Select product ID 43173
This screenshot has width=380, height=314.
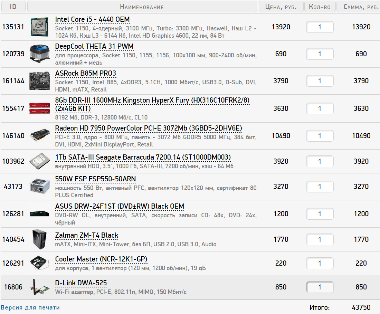(13, 187)
